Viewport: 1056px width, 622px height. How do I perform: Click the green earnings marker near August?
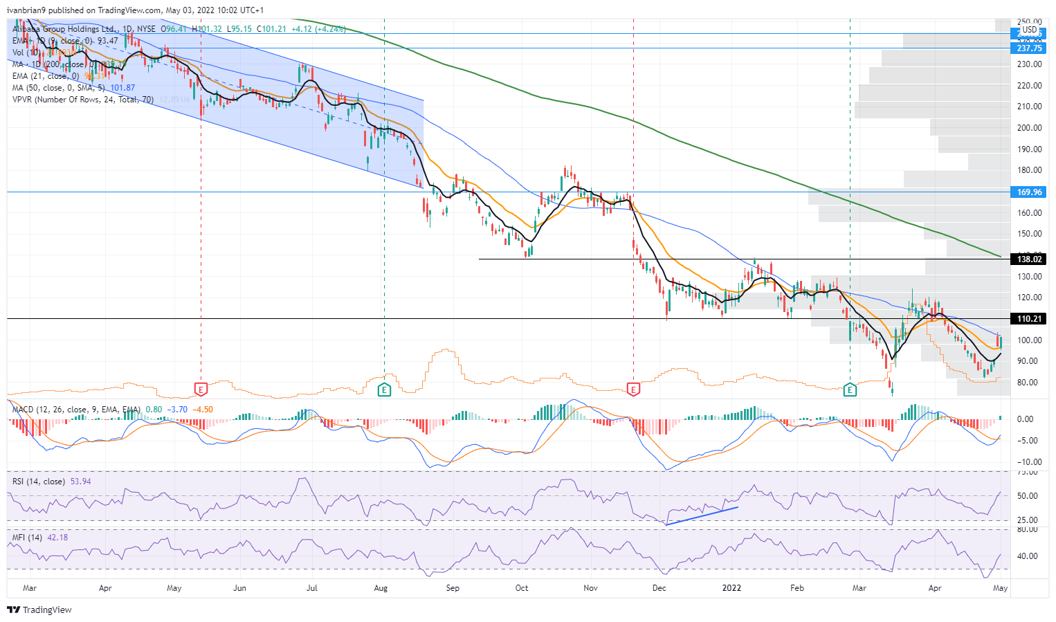(384, 390)
